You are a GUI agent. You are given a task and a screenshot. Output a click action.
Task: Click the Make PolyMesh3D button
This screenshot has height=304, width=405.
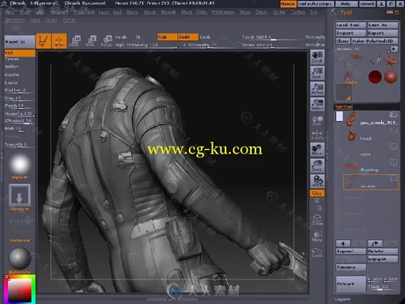(374, 41)
